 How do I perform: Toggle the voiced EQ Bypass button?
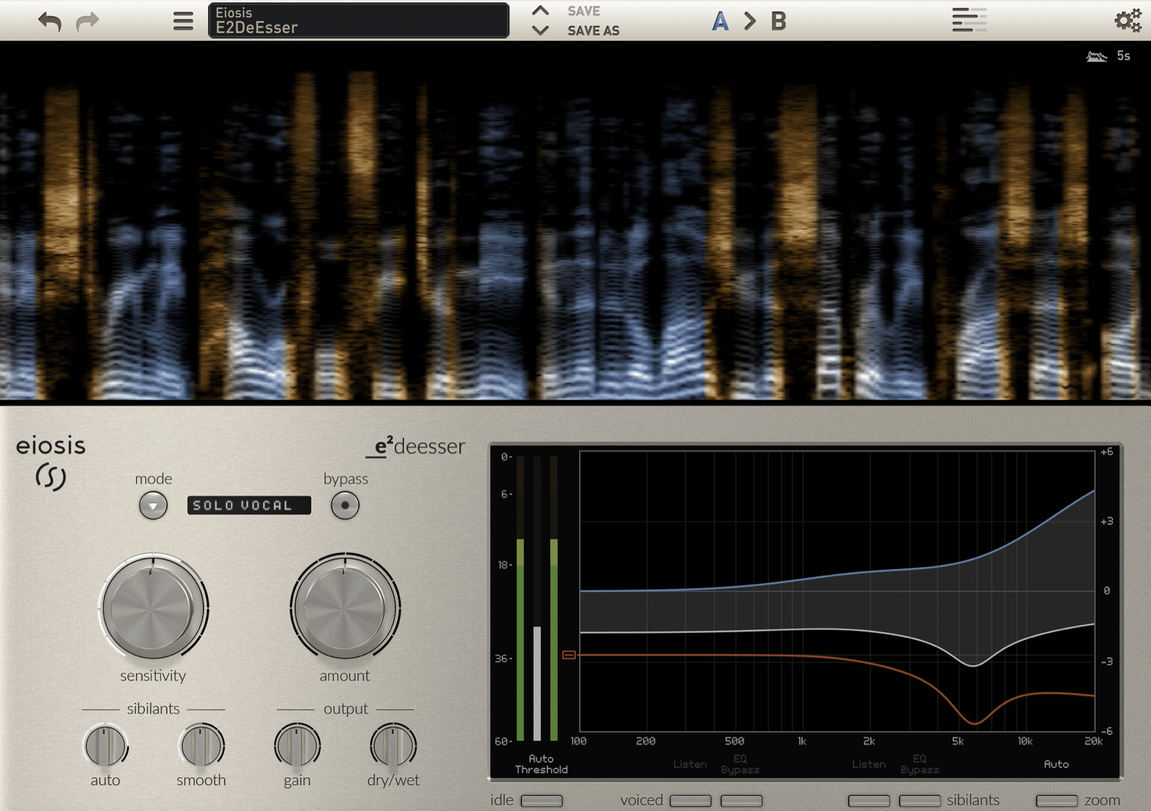741,801
